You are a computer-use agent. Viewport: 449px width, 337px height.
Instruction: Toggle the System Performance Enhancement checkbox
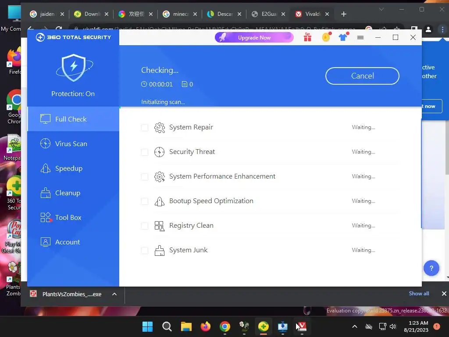[x=145, y=177]
